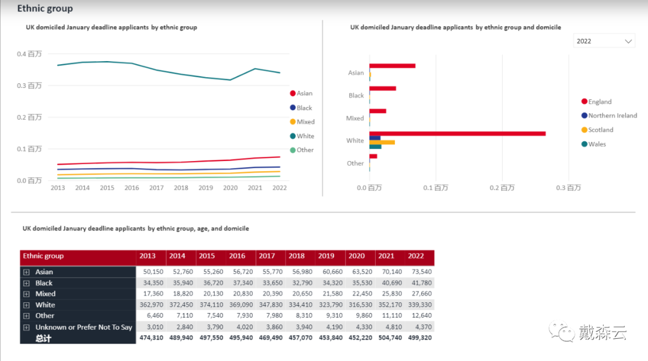The width and height of the screenshot is (648, 361).
Task: Expand the White ethnic group row
Action: (26, 305)
